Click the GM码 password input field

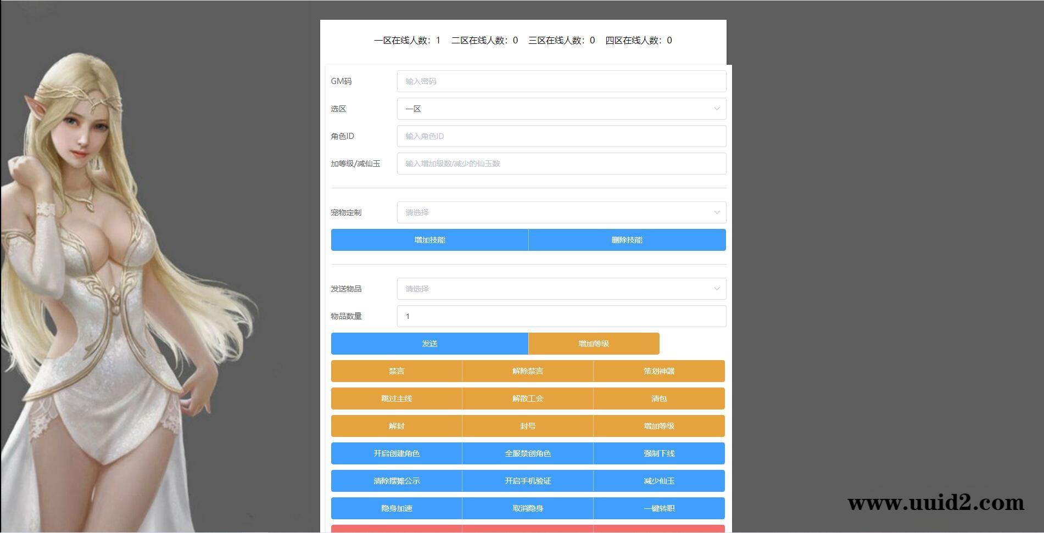(x=561, y=81)
